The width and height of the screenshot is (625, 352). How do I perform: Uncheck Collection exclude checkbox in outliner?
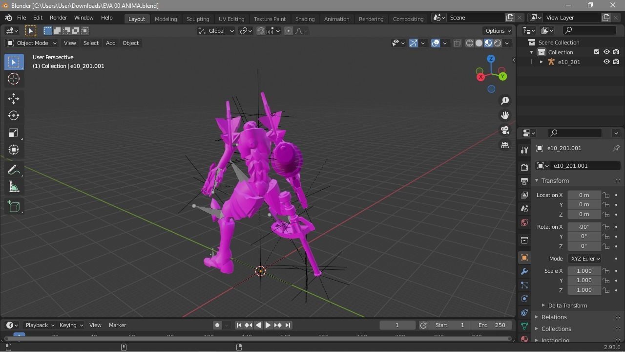[597, 52]
